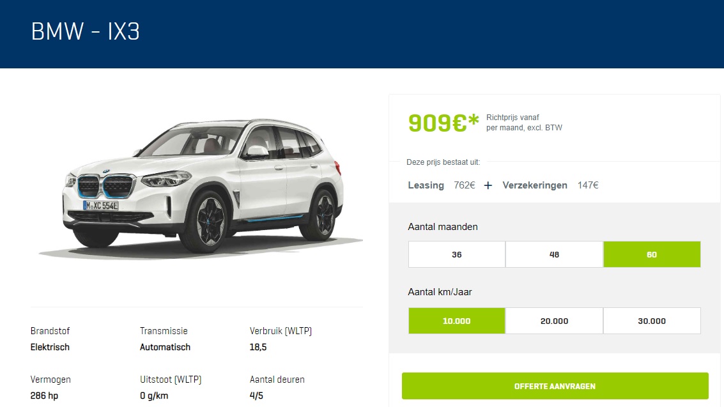Viewport: 724px width, 407px height.
Task: Click the Transmissie Automatisch specification
Action: point(165,347)
